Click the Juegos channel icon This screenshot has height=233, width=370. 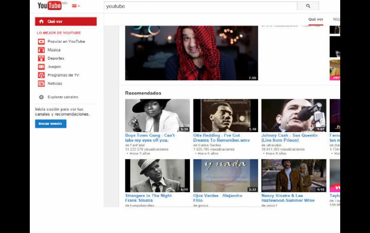[41, 67]
